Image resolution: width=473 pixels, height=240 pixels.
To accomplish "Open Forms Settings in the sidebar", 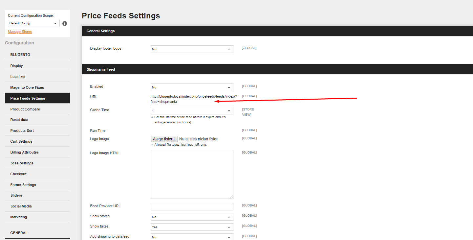I will pyautogui.click(x=37, y=185).
